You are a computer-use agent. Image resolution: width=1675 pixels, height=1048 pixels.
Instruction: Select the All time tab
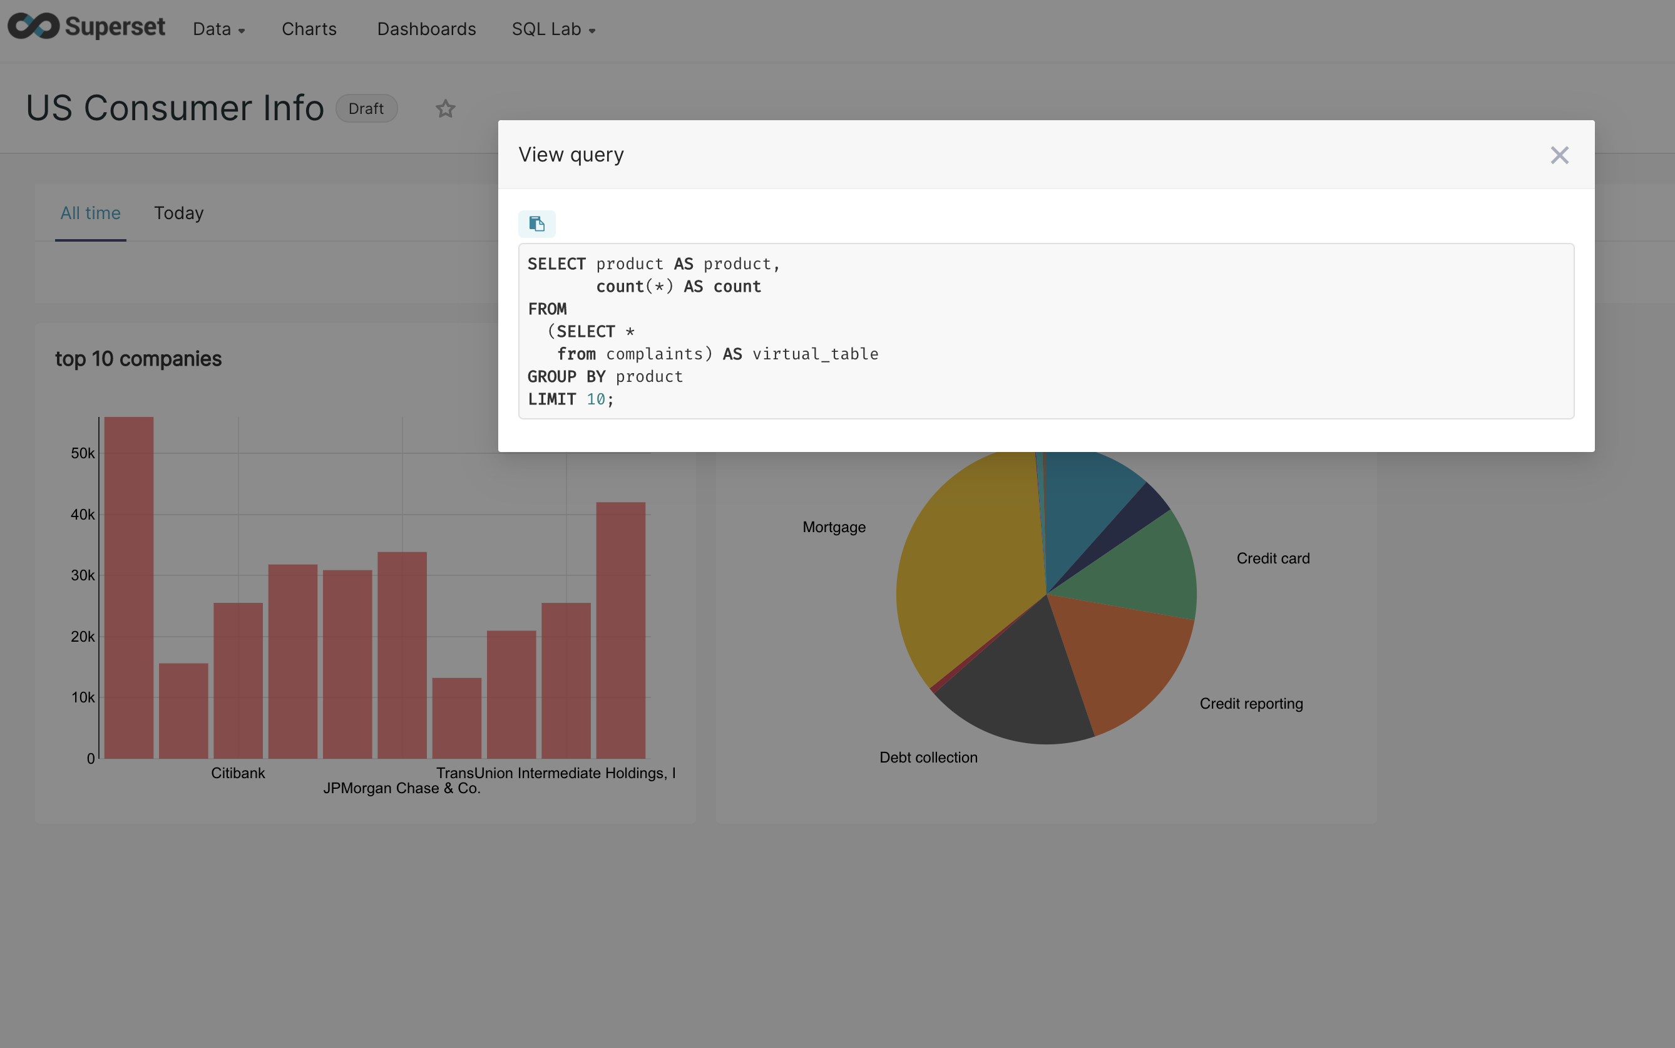(x=90, y=213)
